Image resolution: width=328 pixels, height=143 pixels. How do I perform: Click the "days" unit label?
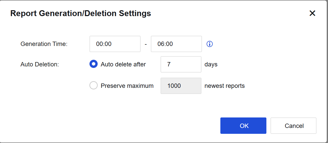[211, 64]
